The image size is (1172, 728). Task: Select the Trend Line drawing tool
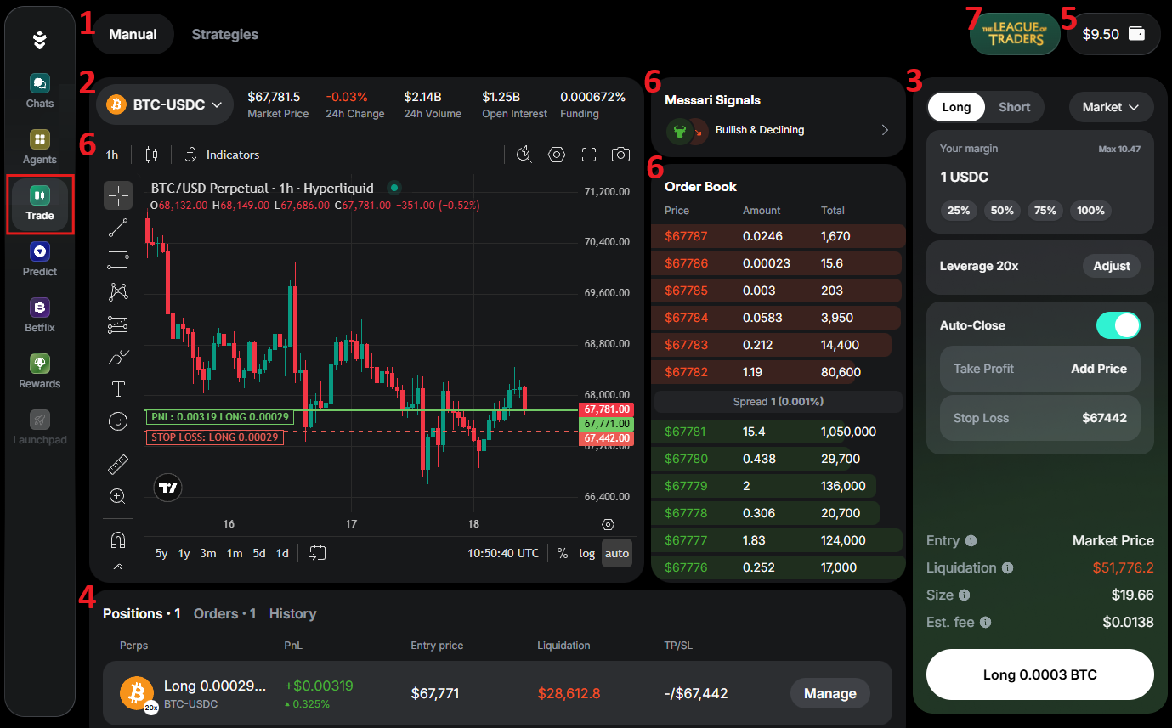click(x=118, y=227)
